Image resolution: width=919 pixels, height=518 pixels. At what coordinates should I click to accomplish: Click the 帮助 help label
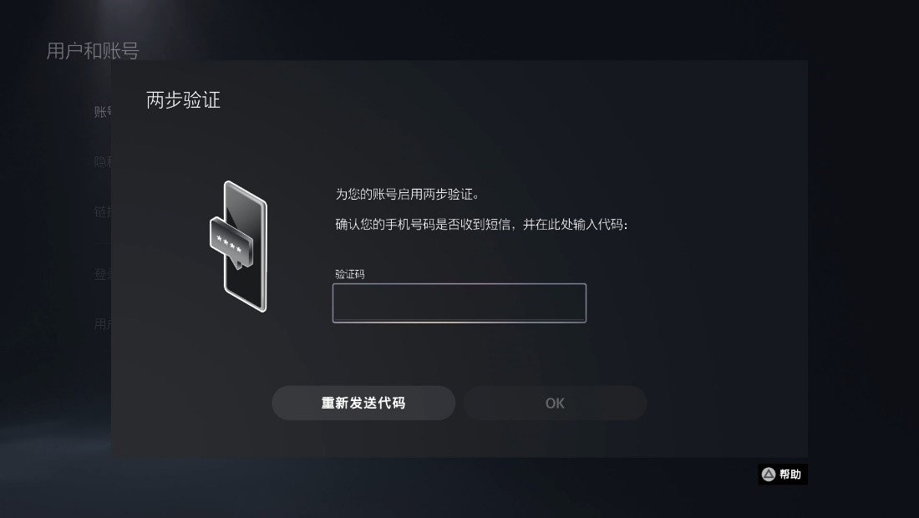pyautogui.click(x=790, y=474)
